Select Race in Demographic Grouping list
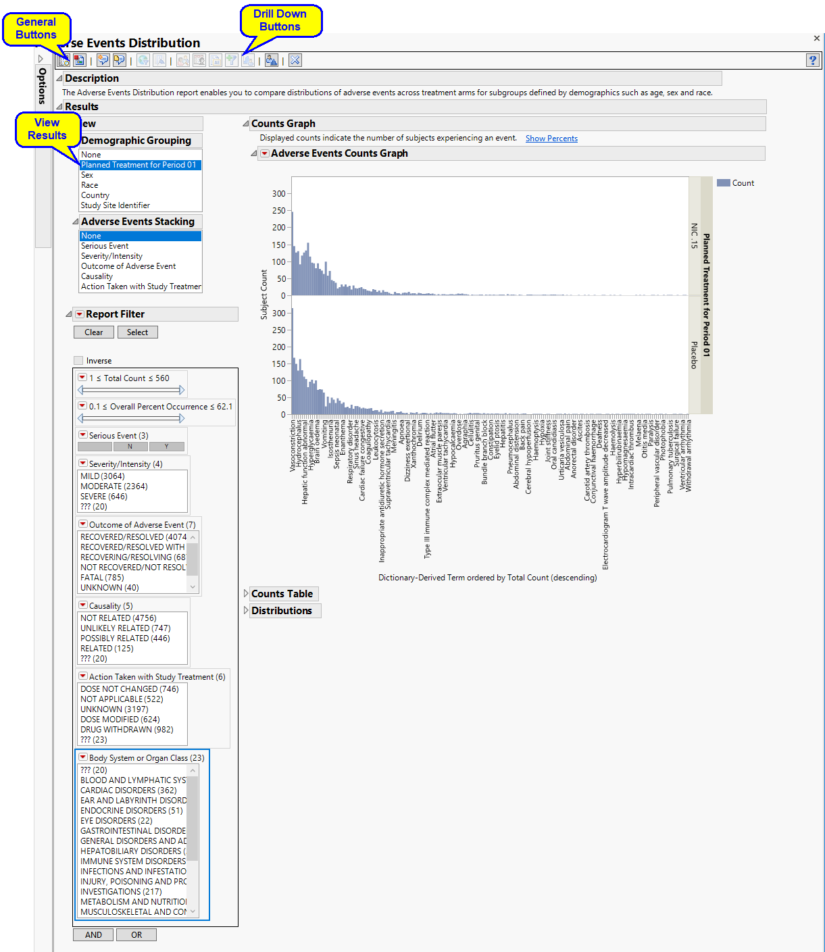 click(140, 185)
